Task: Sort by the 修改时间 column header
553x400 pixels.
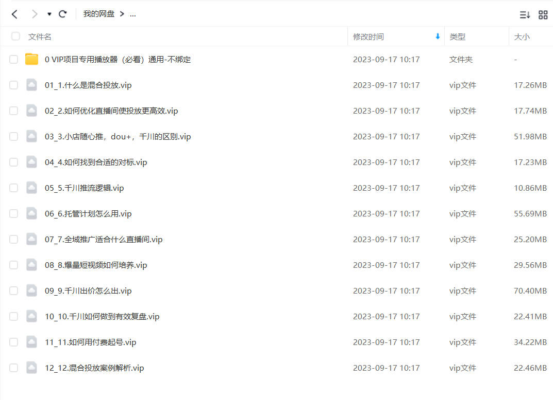Action: click(x=368, y=37)
